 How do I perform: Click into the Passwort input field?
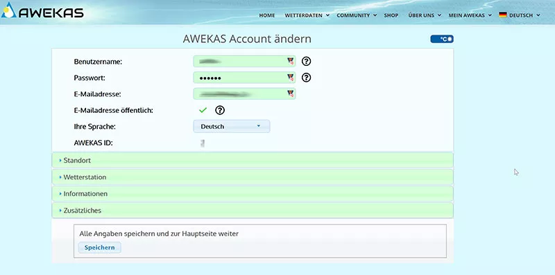pos(244,78)
